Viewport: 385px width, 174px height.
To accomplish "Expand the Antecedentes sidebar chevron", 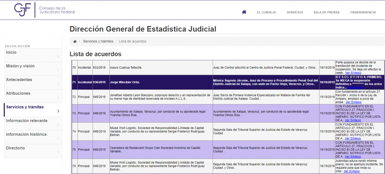I will click(x=58, y=84).
